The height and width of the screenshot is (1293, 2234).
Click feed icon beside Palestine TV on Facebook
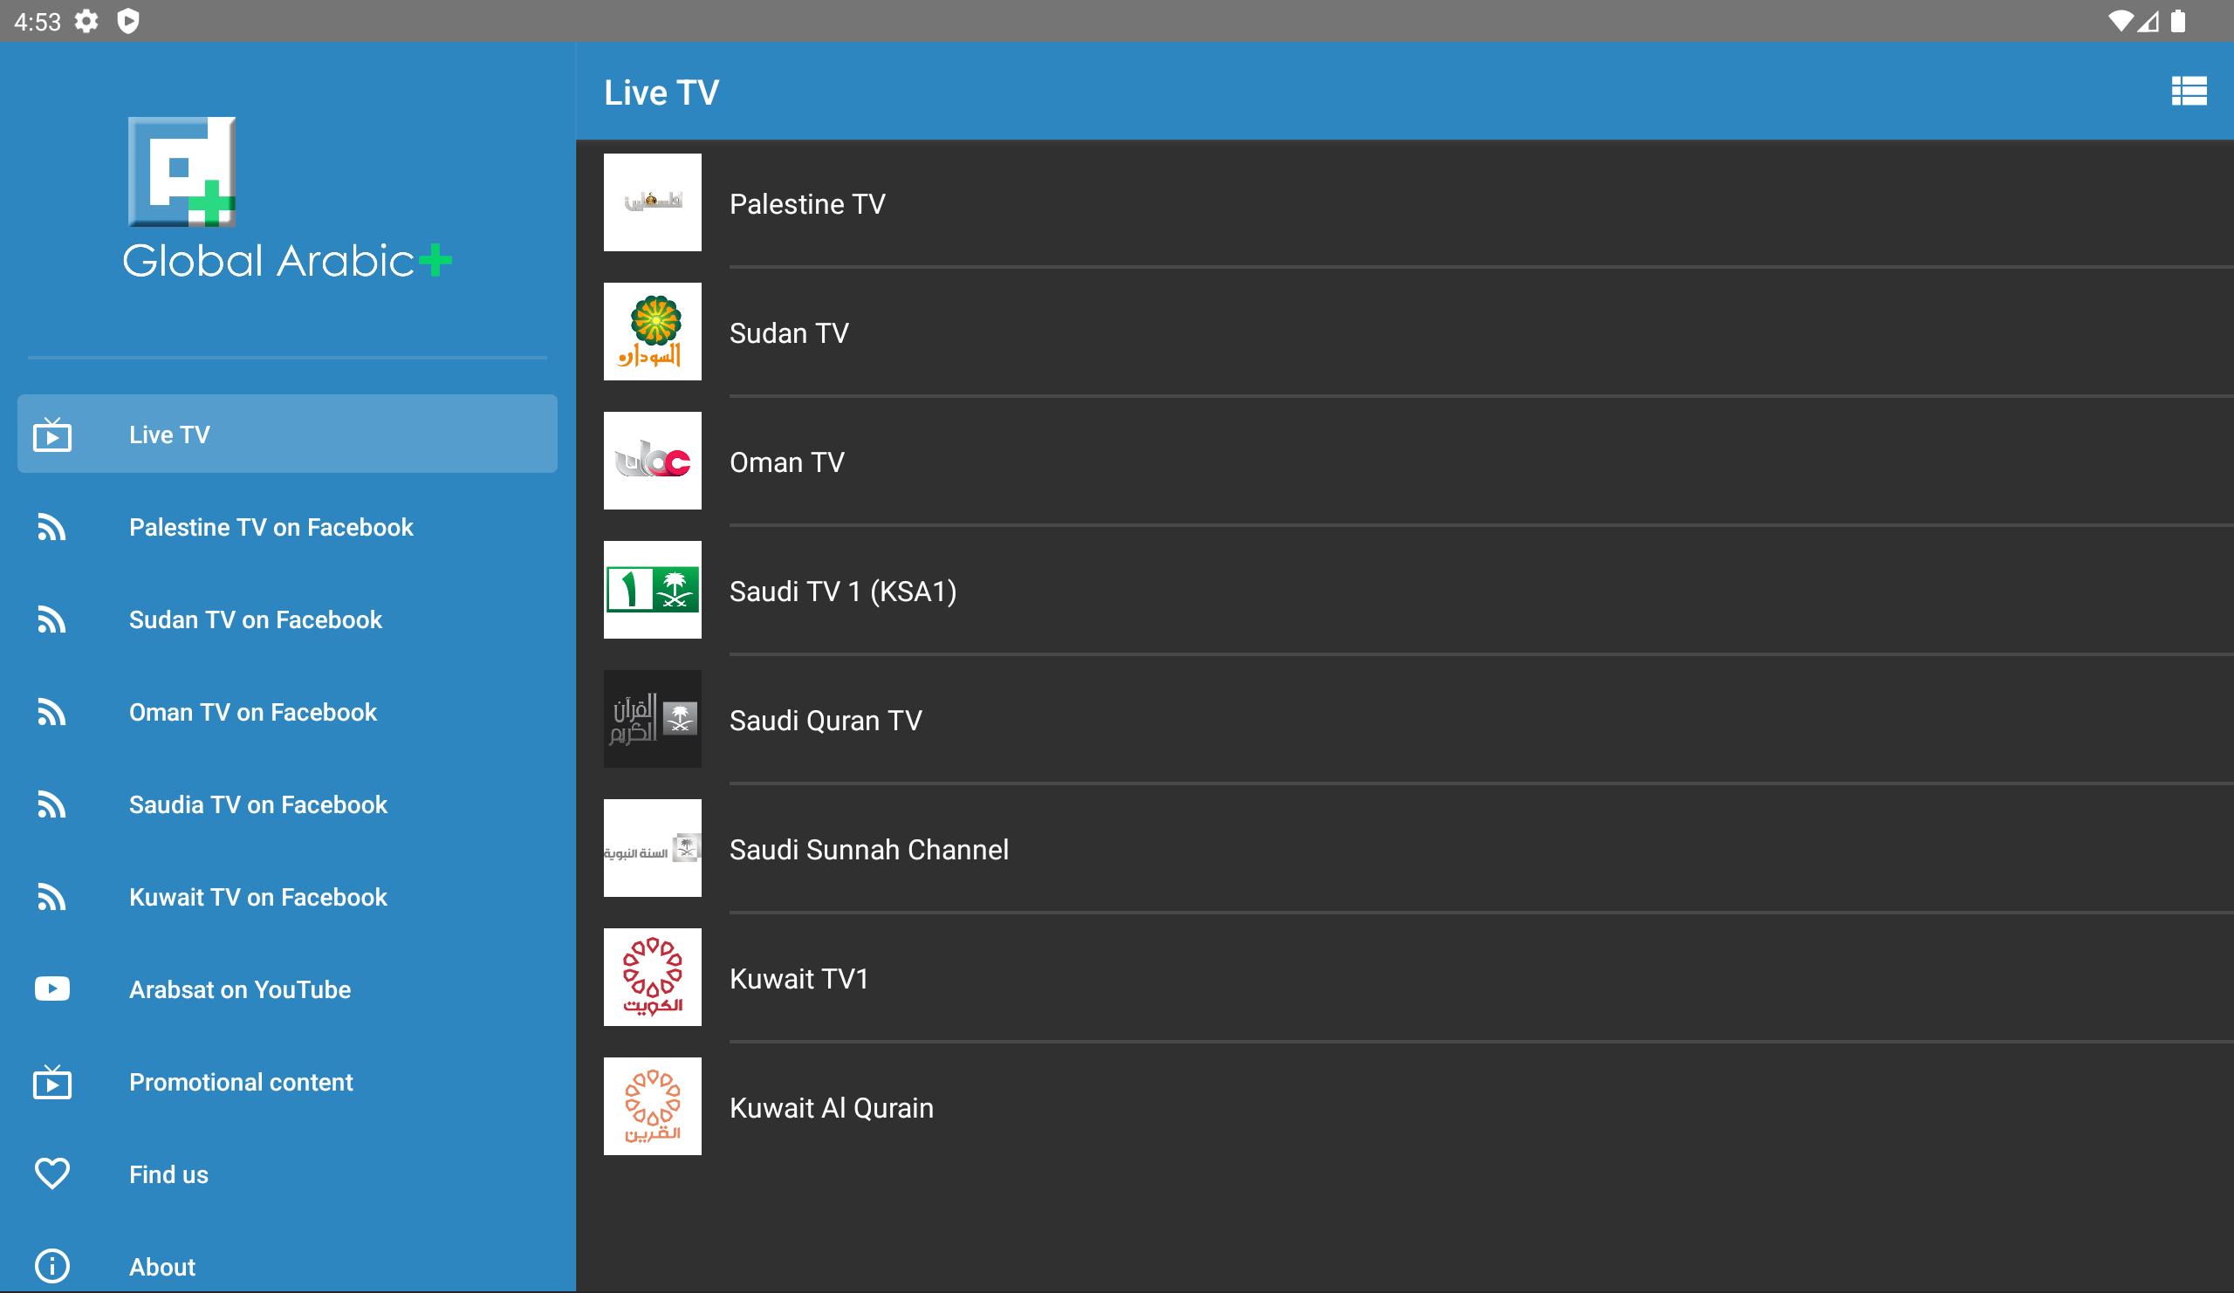click(x=52, y=527)
